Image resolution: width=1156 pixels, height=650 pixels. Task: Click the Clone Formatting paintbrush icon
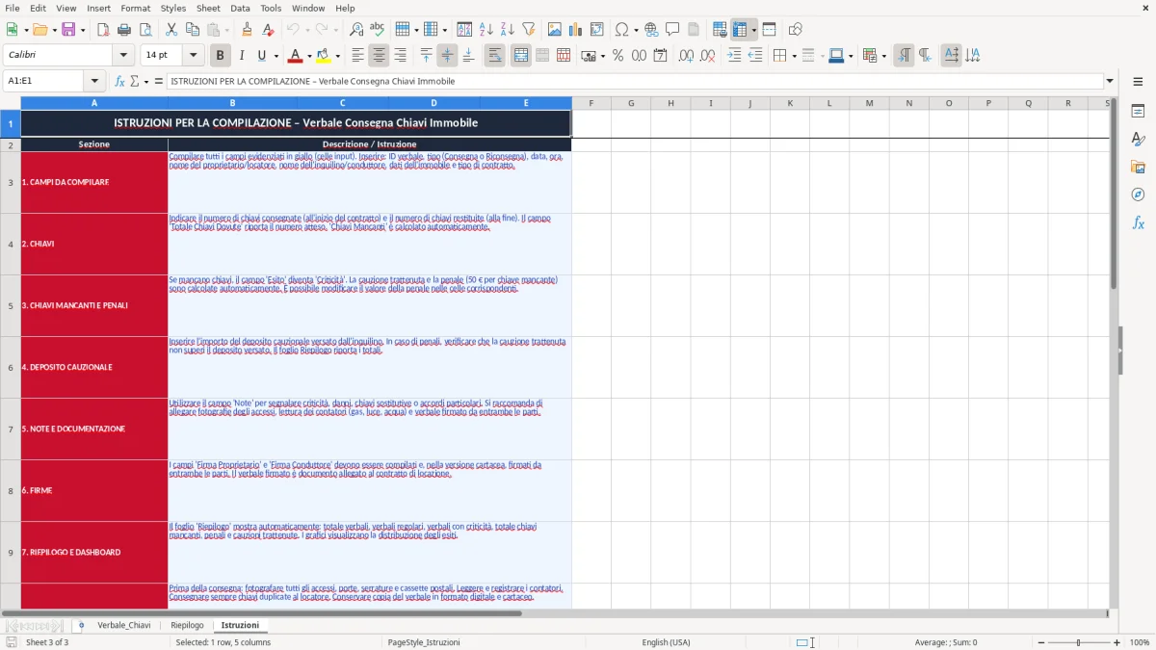248,30
